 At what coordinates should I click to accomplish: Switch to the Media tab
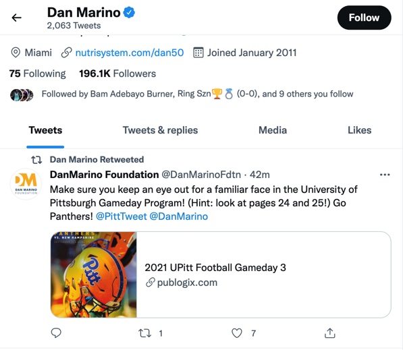(273, 130)
